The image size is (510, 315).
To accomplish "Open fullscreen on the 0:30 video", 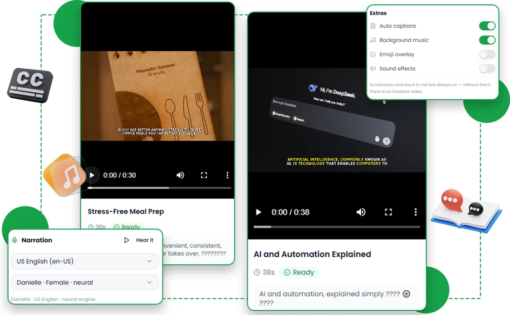I will click(204, 175).
